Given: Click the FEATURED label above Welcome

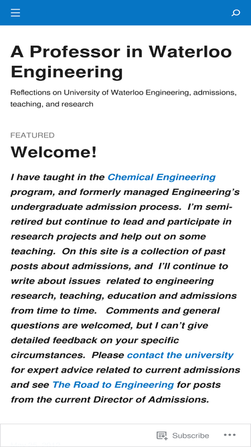Looking at the screenshot, I should (32, 135).
